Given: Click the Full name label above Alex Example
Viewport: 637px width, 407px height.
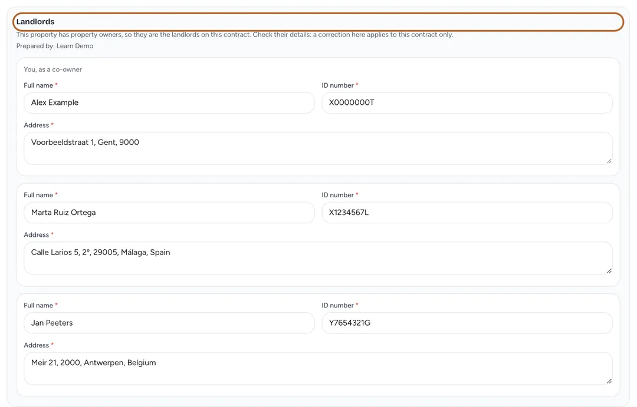Looking at the screenshot, I should (41, 85).
